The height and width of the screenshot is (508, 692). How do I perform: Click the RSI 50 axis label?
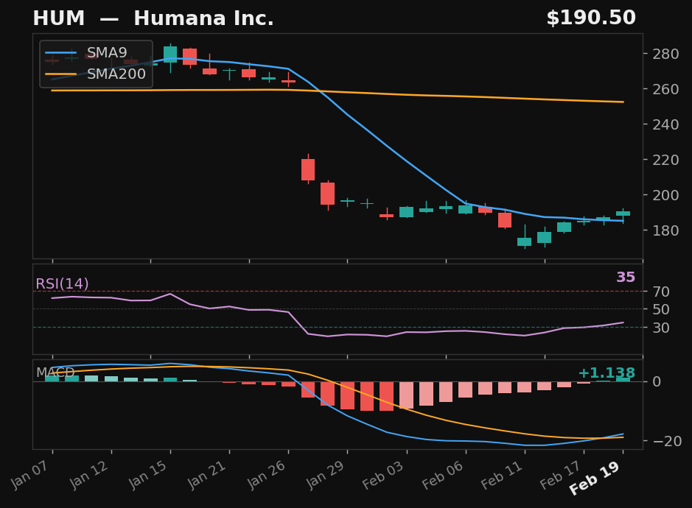[661, 309]
